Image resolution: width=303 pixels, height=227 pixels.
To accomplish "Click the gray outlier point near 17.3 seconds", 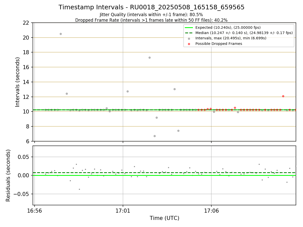I will (149, 58).
